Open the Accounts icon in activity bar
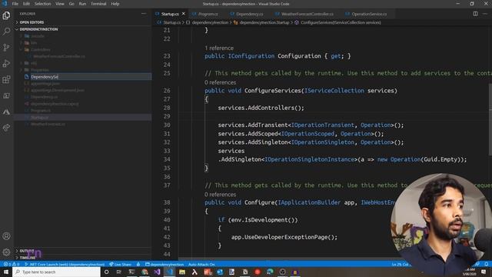The width and height of the screenshot is (492, 277). [6, 236]
